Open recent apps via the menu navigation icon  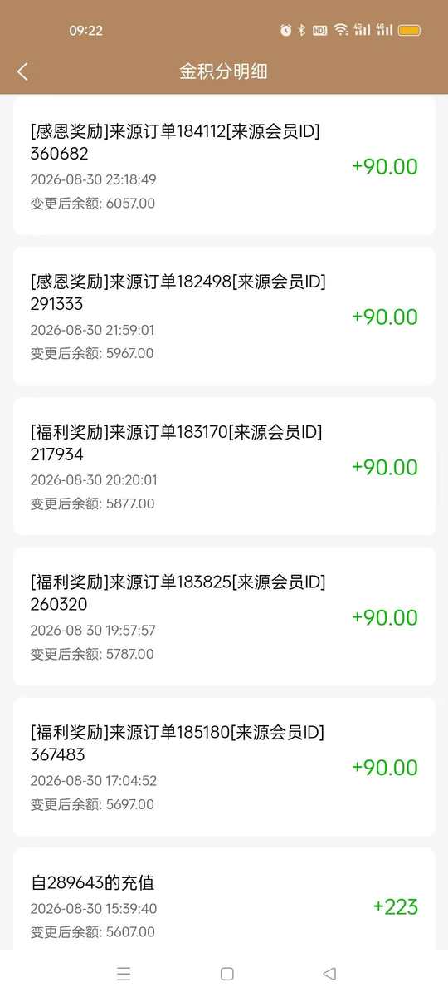coord(124,974)
